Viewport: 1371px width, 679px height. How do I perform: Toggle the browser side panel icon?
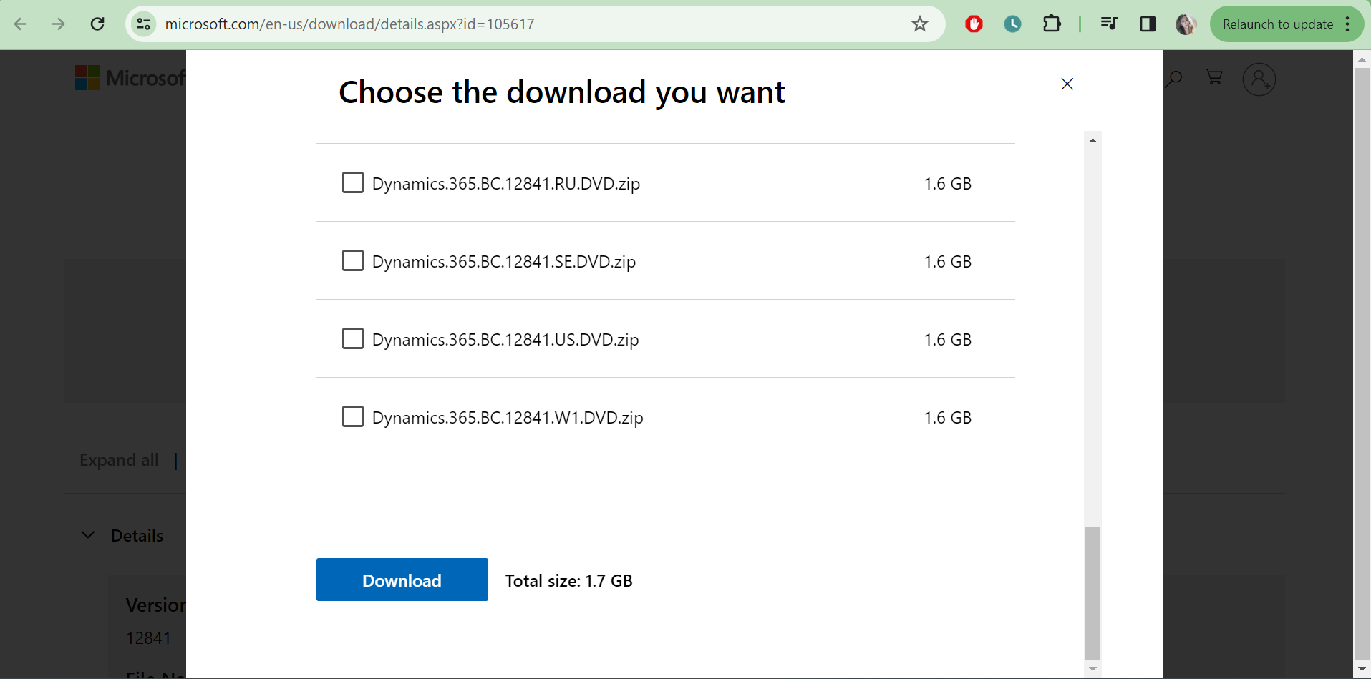point(1148,24)
